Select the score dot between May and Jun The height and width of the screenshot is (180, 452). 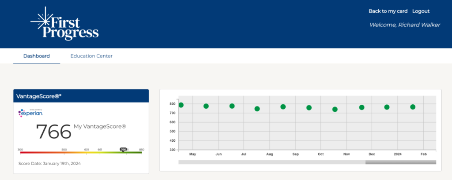tap(206, 106)
